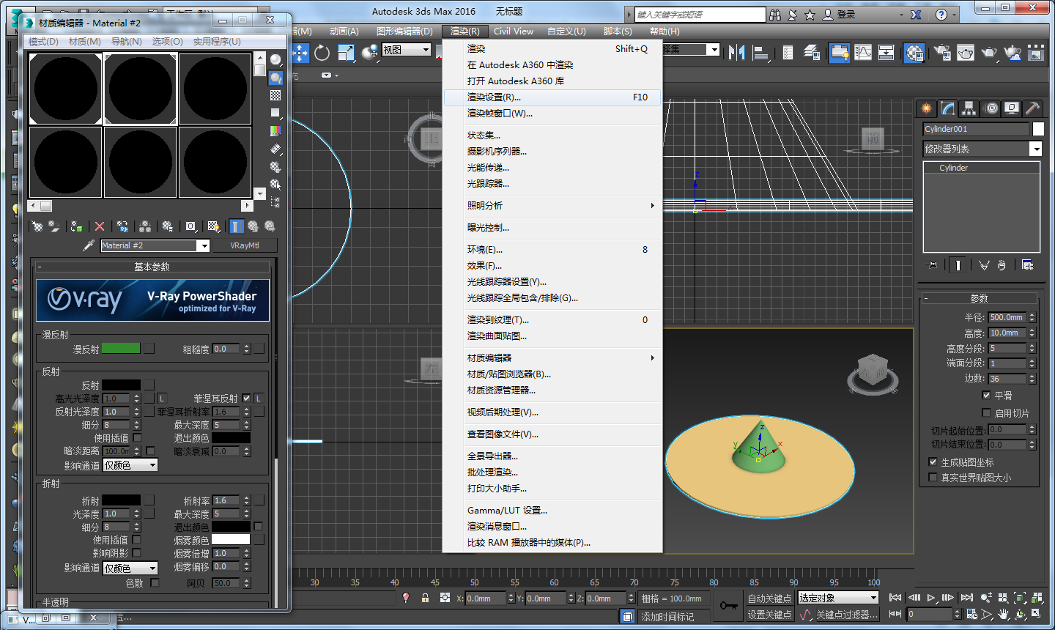Switch to the Create command panel tab
This screenshot has width=1055, height=630.
tap(927, 108)
